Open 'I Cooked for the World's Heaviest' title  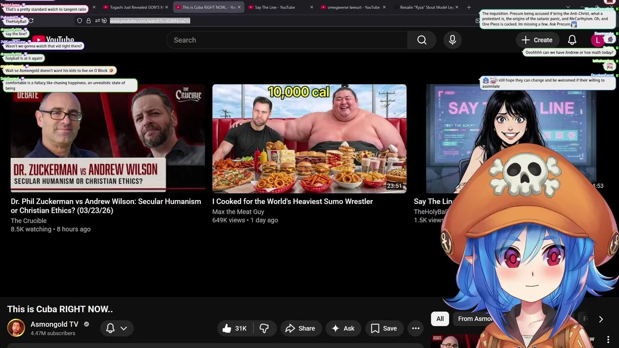[x=293, y=202]
